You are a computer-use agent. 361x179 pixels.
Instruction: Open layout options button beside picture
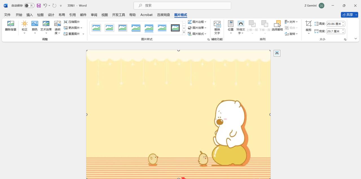point(277,53)
